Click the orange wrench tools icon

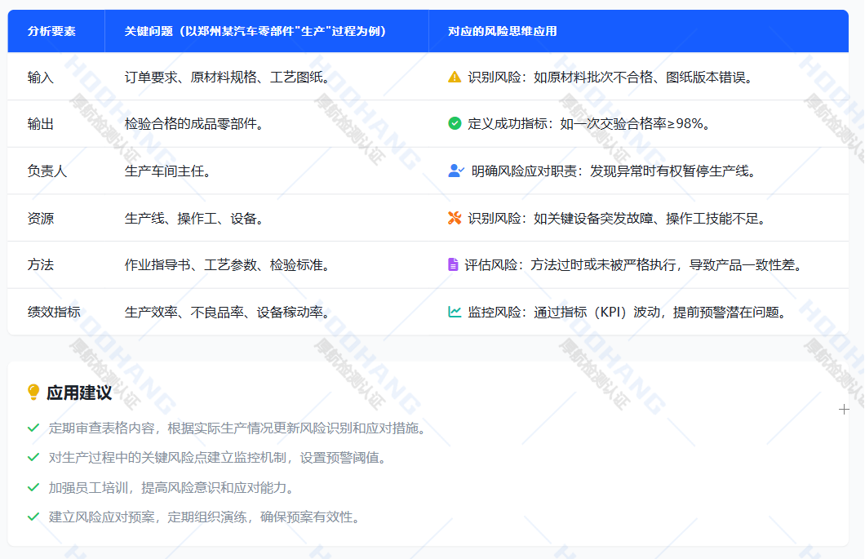[455, 218]
